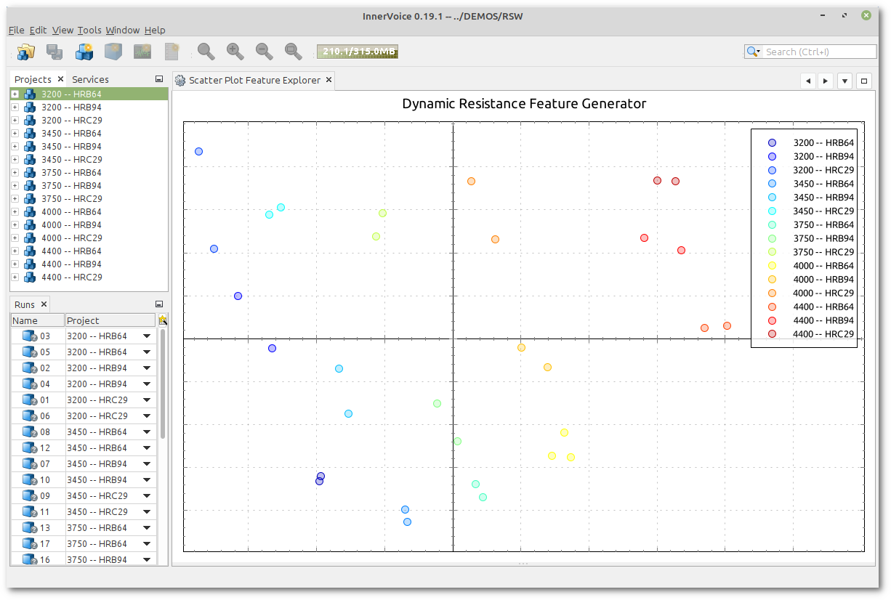891x600 pixels.
Task: Close the Runs tab
Action: pyautogui.click(x=44, y=304)
